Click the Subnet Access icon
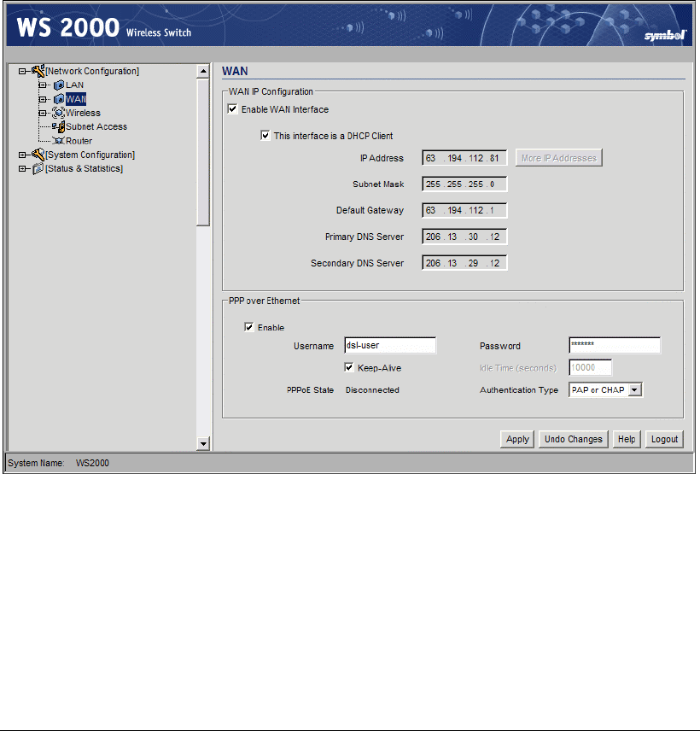700x731 pixels. [58, 126]
